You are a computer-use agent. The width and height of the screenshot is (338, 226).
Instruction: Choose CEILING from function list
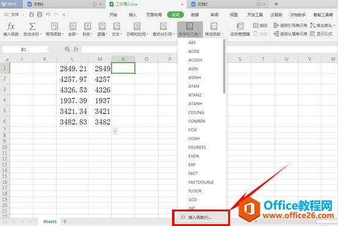click(x=196, y=112)
